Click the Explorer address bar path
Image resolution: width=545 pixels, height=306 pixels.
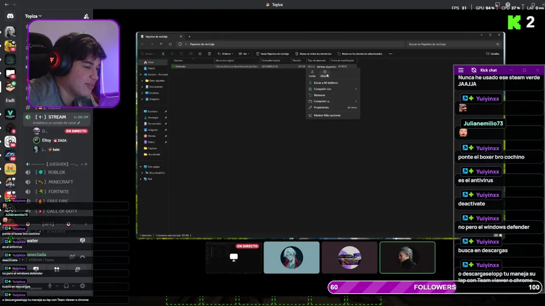290,44
